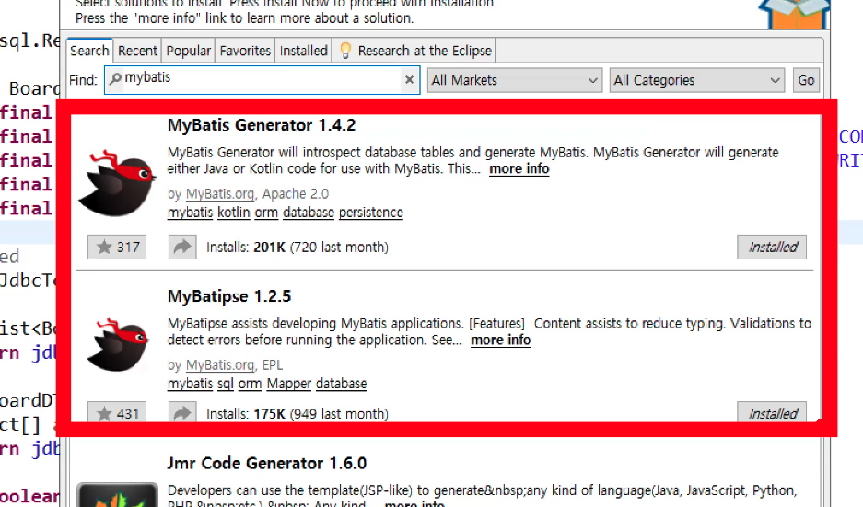Click the magnifier icon in Find field
Screen dimensions: 863x507
pyautogui.click(x=115, y=78)
